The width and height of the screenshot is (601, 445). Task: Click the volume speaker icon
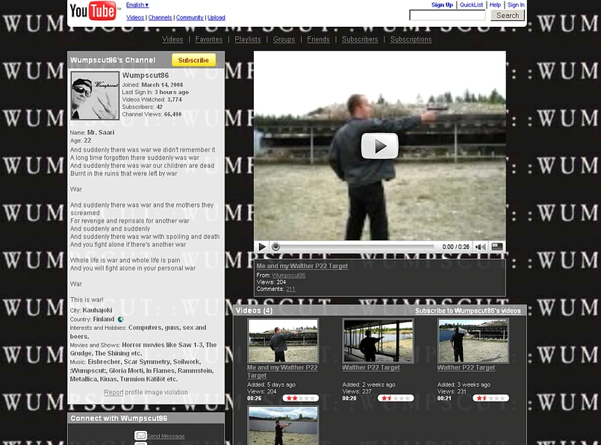pos(480,247)
